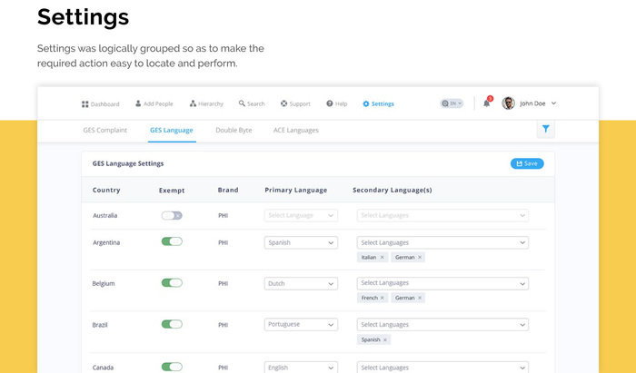Open the IN region selector
Viewport: 636px width, 373px height.
[452, 103]
